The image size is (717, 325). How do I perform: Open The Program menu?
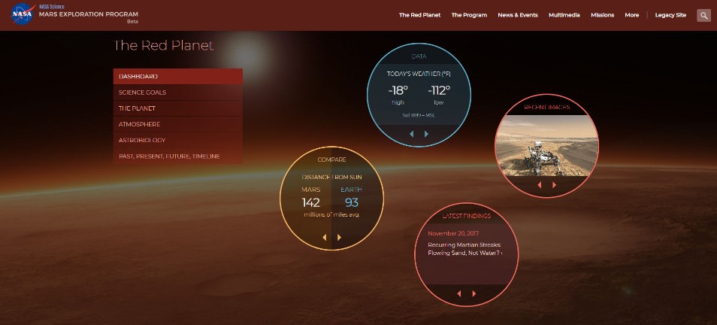pos(469,15)
